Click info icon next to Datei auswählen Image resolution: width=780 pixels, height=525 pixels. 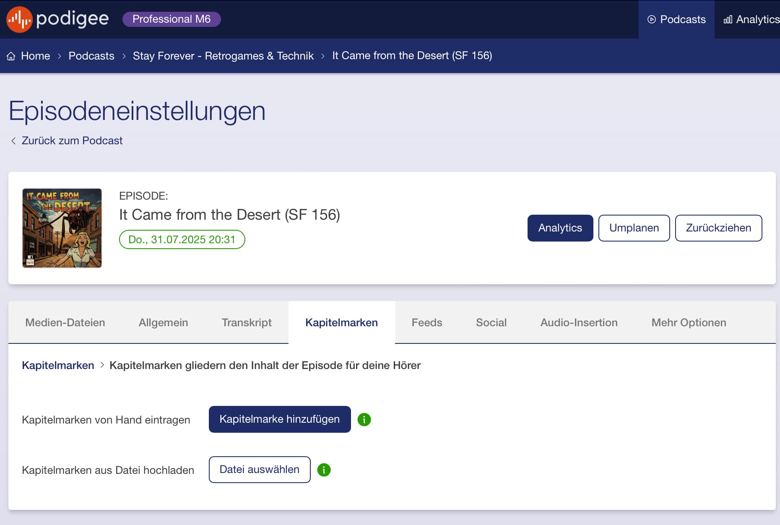point(324,470)
